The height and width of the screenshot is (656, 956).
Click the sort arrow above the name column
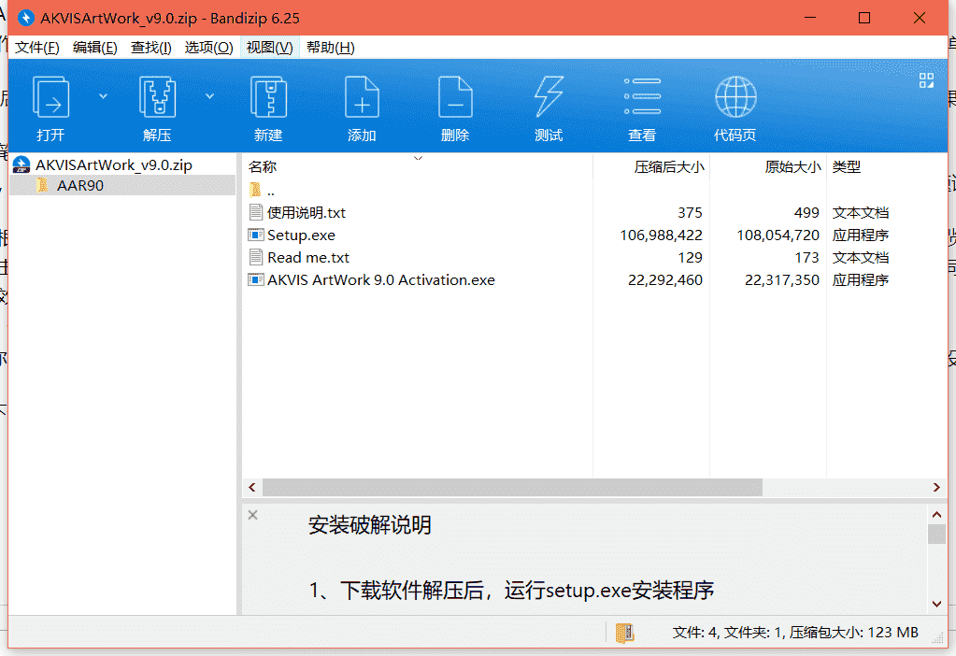point(419,158)
